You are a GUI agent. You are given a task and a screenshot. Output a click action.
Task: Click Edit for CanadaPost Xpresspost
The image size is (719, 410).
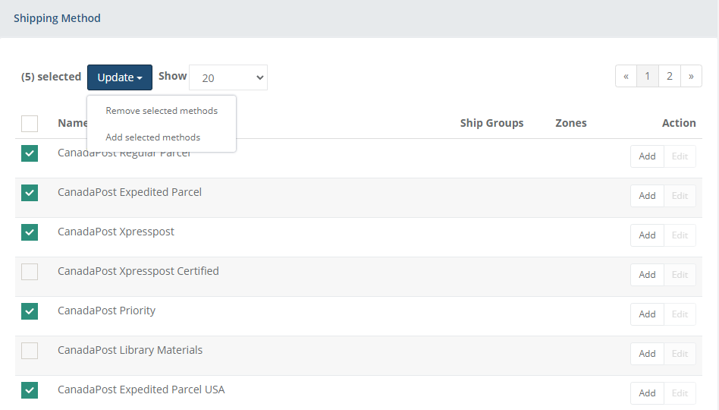[x=680, y=235]
